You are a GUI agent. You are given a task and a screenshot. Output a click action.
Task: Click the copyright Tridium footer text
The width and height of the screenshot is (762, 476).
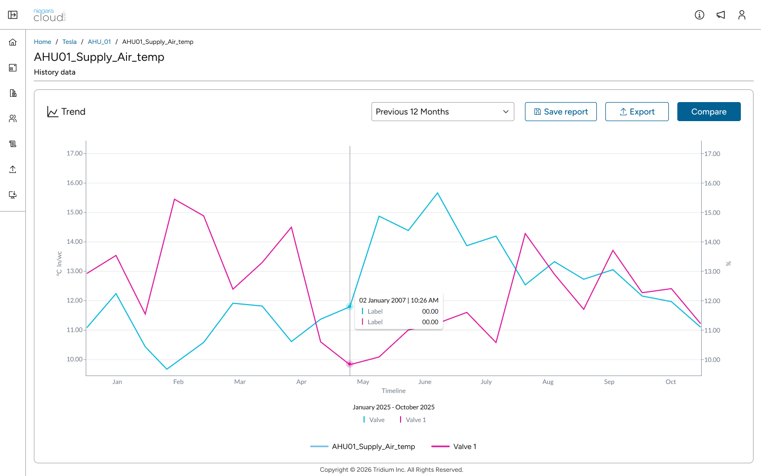click(392, 470)
